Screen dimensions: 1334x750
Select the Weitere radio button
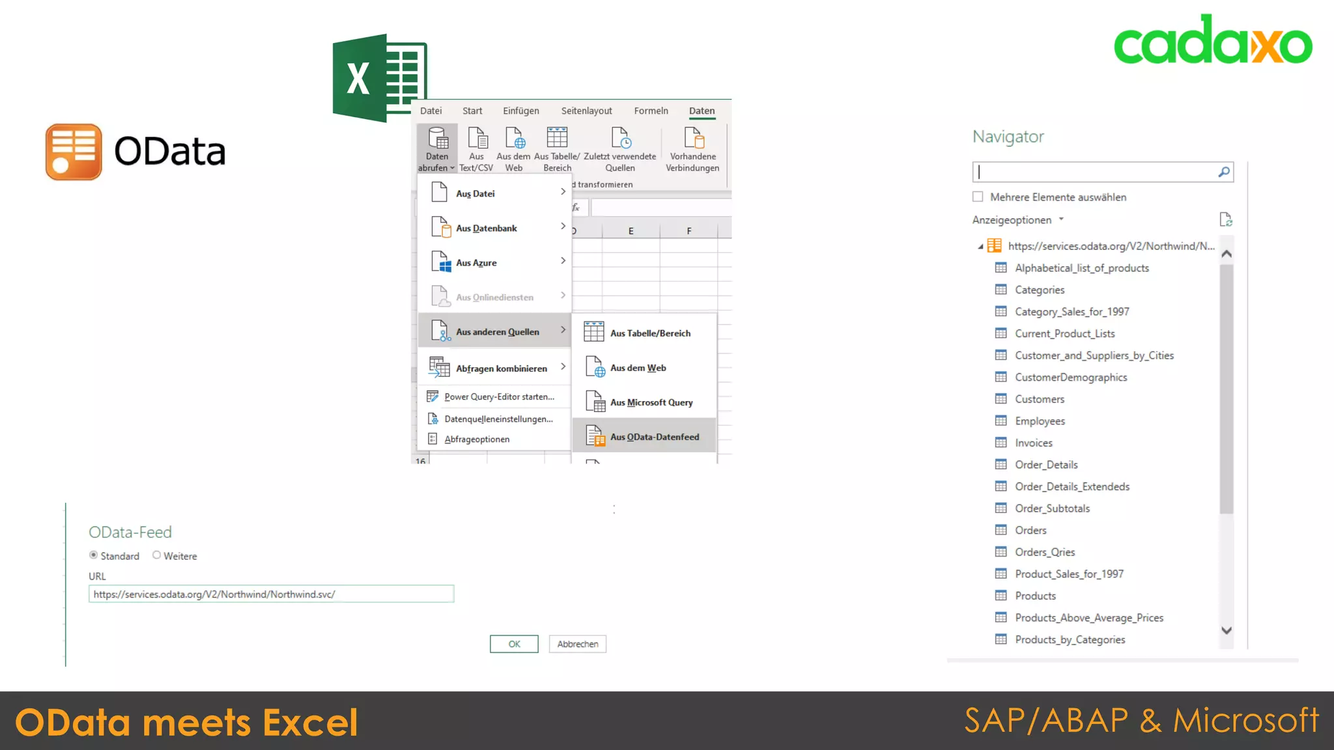(156, 555)
